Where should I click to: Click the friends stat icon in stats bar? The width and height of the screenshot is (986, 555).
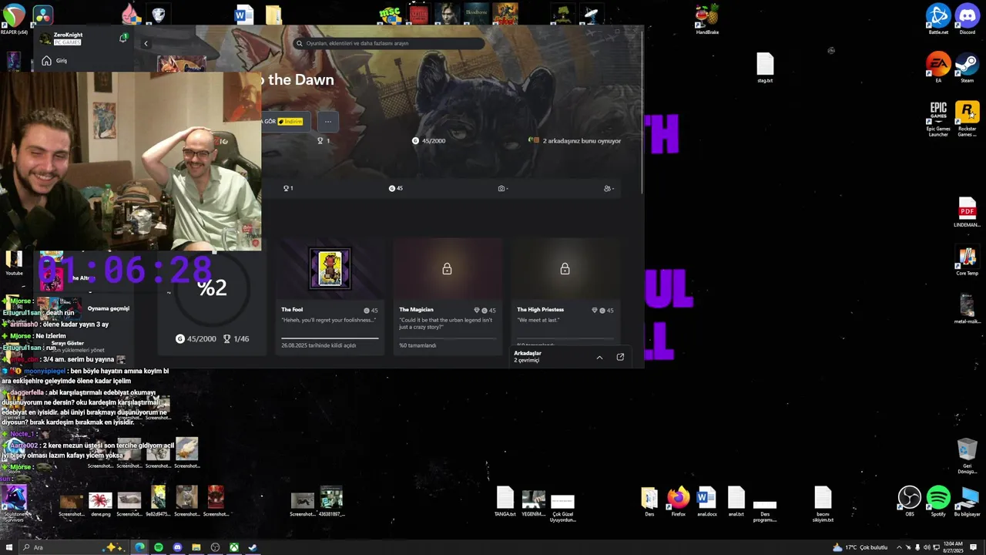point(609,188)
